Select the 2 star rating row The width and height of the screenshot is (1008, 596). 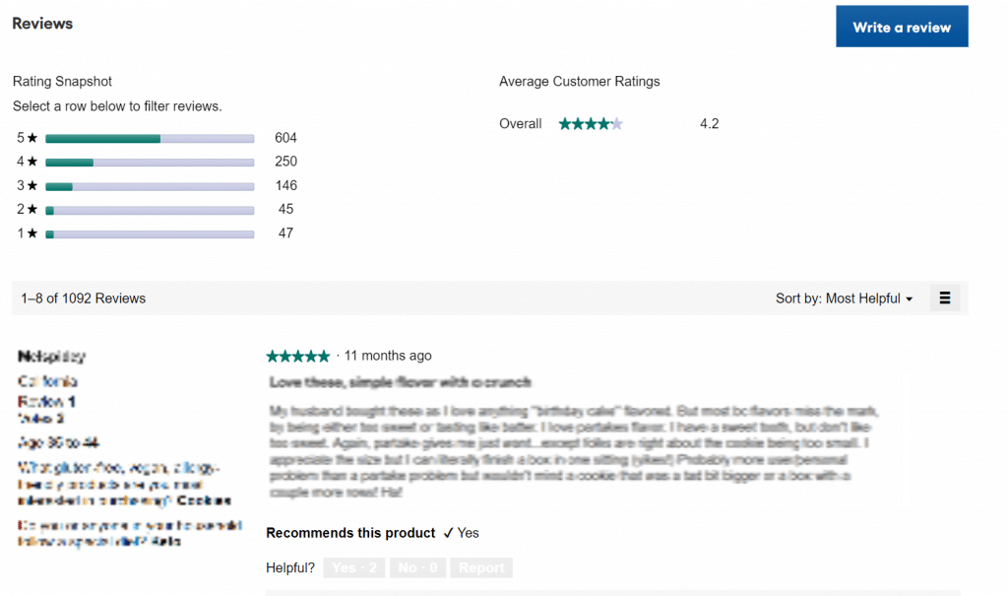click(157, 209)
